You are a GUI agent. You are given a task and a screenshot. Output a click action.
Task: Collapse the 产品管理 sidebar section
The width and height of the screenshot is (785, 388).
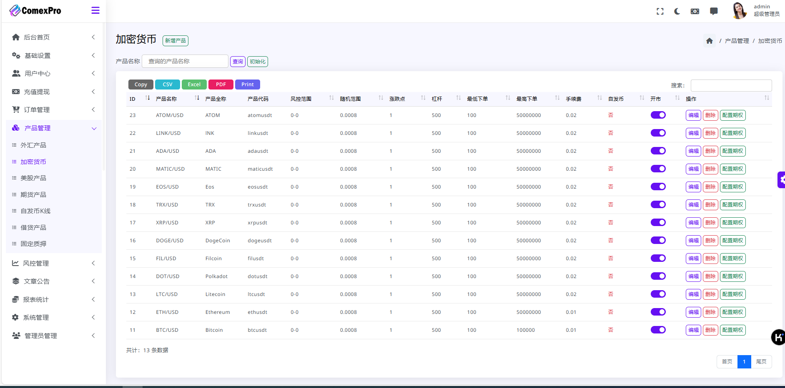53,128
